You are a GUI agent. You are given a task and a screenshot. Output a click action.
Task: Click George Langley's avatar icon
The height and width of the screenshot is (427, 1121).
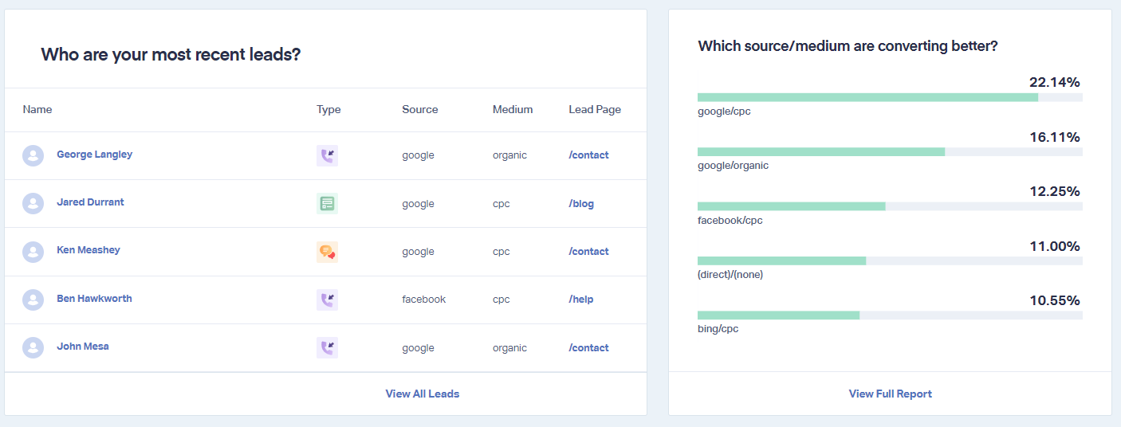click(x=33, y=155)
